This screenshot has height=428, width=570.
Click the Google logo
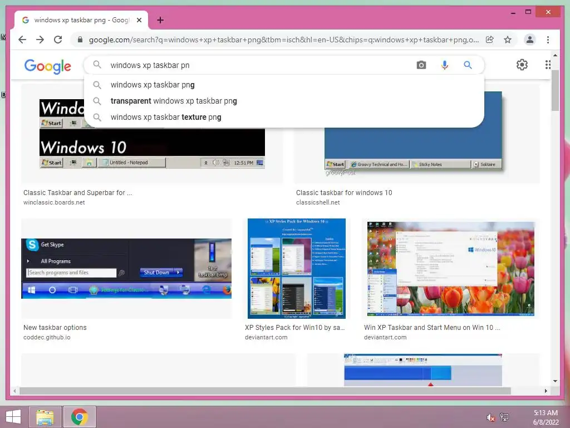(x=48, y=66)
